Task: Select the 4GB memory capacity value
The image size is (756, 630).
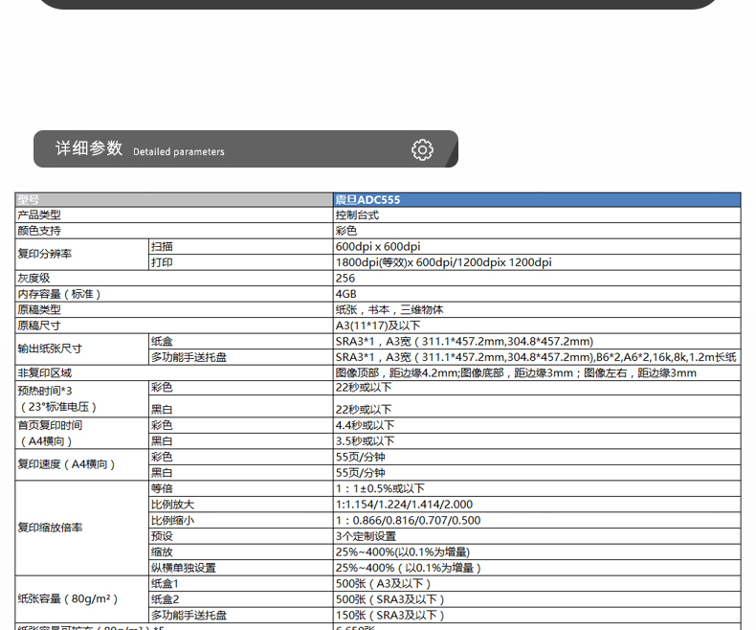Action: (x=346, y=294)
